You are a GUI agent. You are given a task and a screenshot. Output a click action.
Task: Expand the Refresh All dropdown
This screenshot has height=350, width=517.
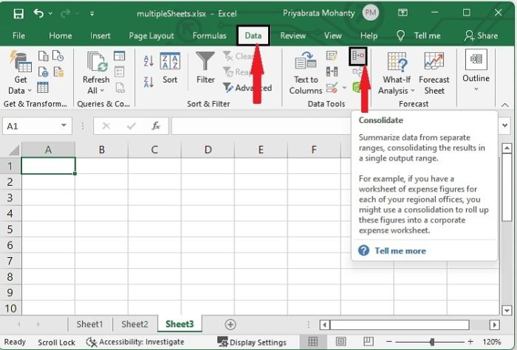coord(96,91)
